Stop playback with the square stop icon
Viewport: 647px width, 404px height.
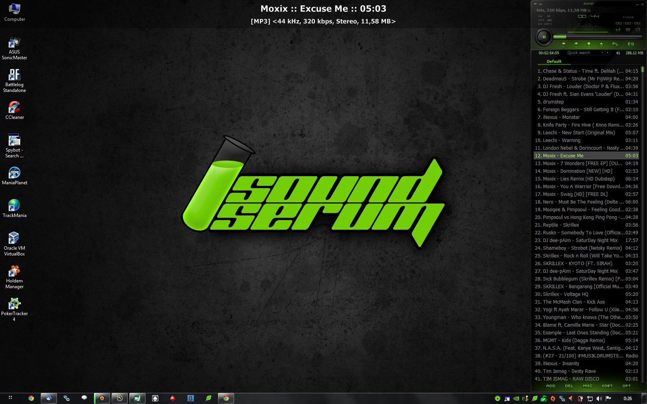(588, 44)
